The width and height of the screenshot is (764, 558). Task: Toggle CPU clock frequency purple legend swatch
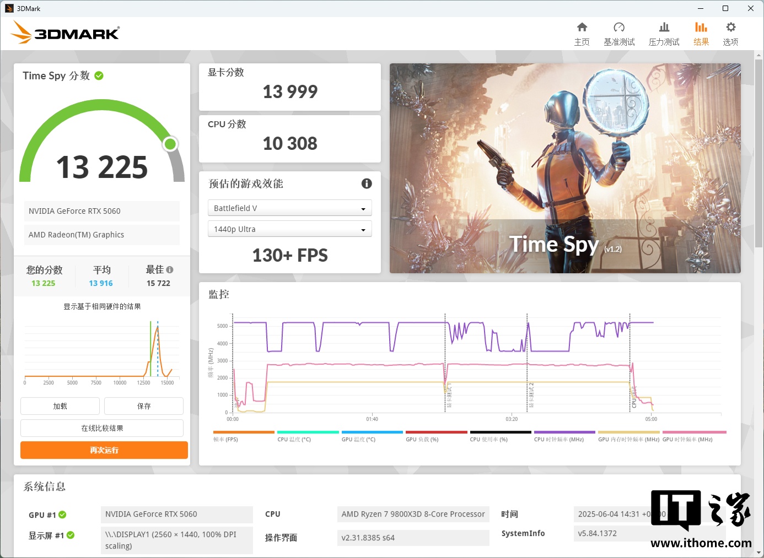pyautogui.click(x=564, y=432)
